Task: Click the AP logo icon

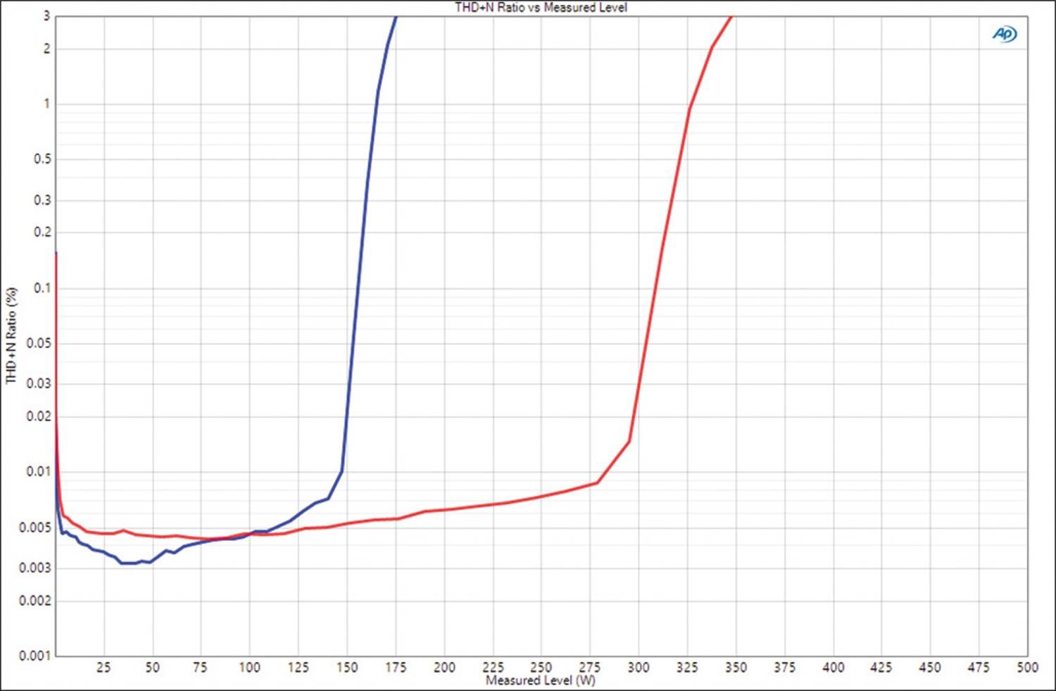Action: click(1005, 34)
